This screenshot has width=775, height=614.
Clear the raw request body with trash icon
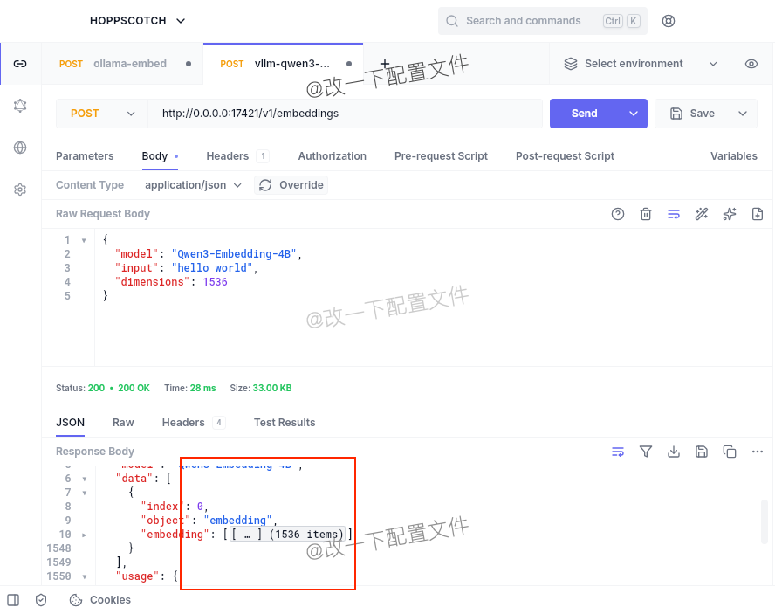[x=646, y=214]
